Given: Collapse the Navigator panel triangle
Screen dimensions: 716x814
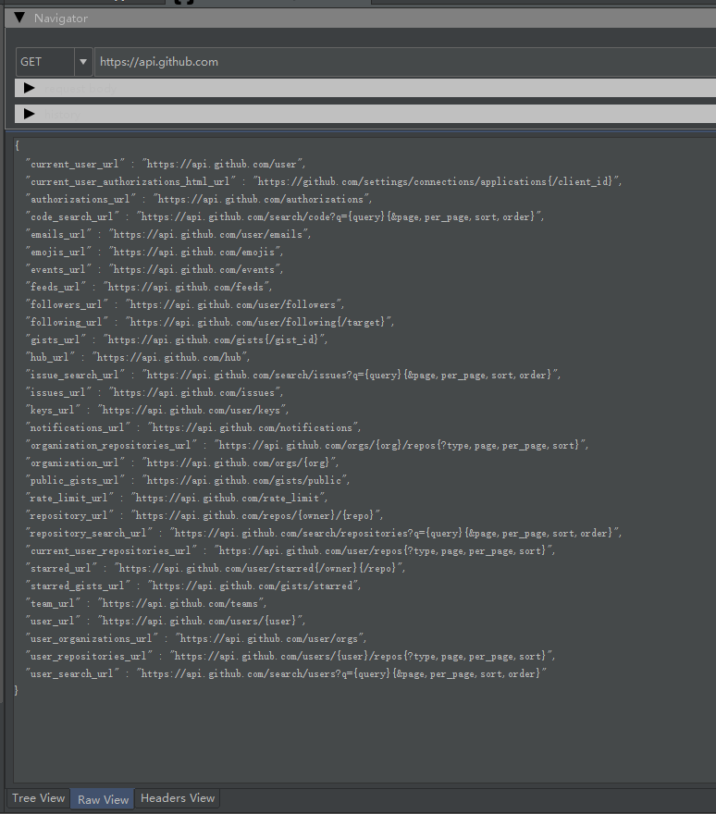Looking at the screenshot, I should pyautogui.click(x=19, y=18).
